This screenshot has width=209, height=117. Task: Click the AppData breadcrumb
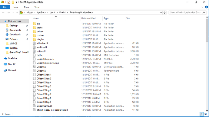pyautogui.click(x=41, y=12)
